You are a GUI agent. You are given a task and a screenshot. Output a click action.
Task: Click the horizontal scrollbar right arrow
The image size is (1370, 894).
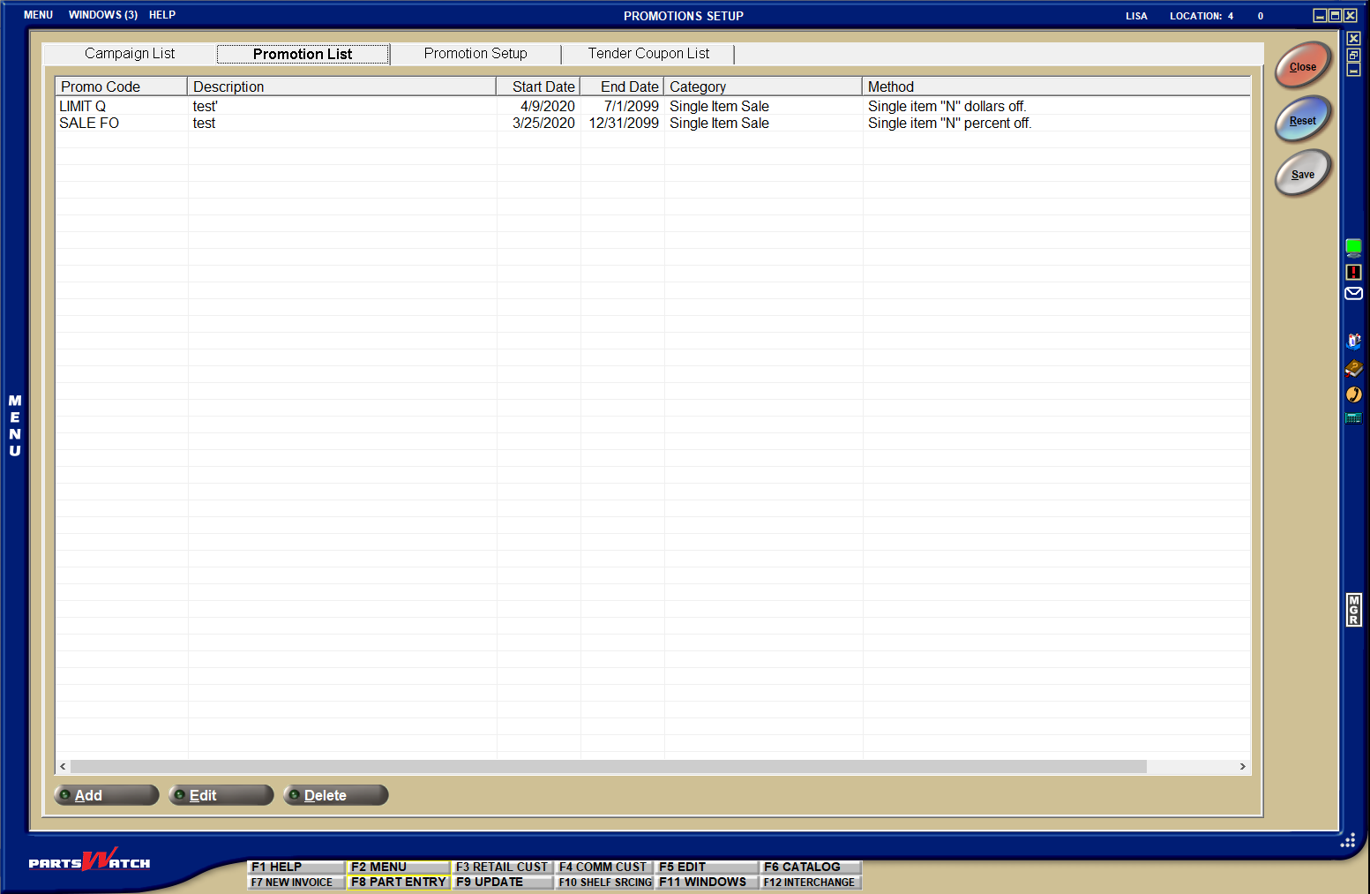1242,766
